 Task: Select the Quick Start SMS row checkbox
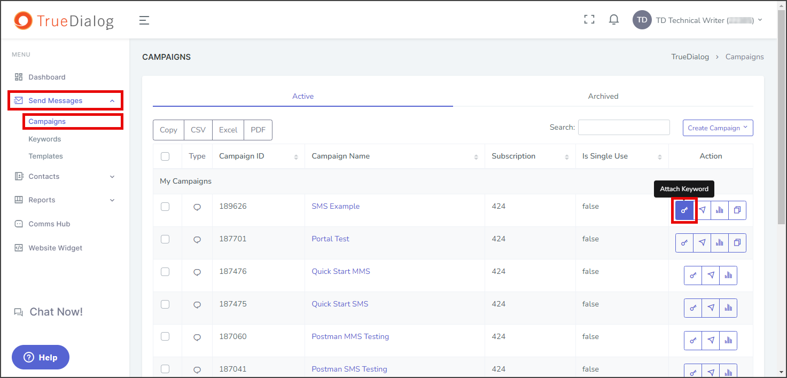[x=165, y=304]
